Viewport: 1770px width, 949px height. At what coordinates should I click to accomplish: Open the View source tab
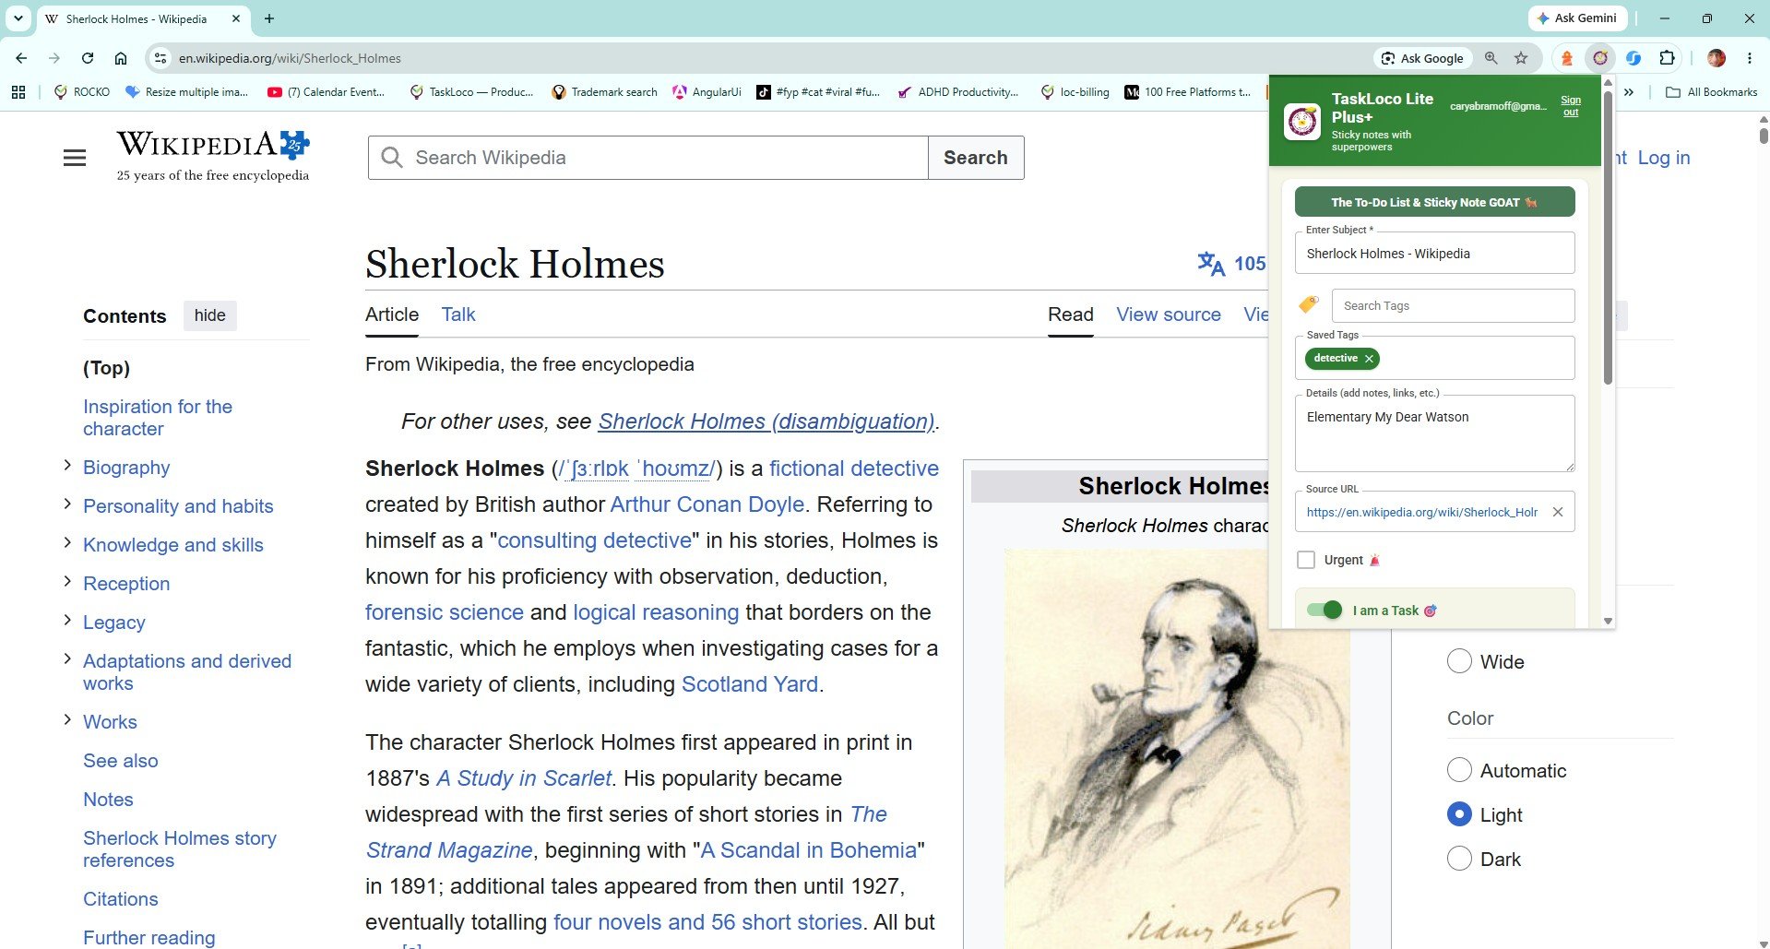coord(1169,314)
